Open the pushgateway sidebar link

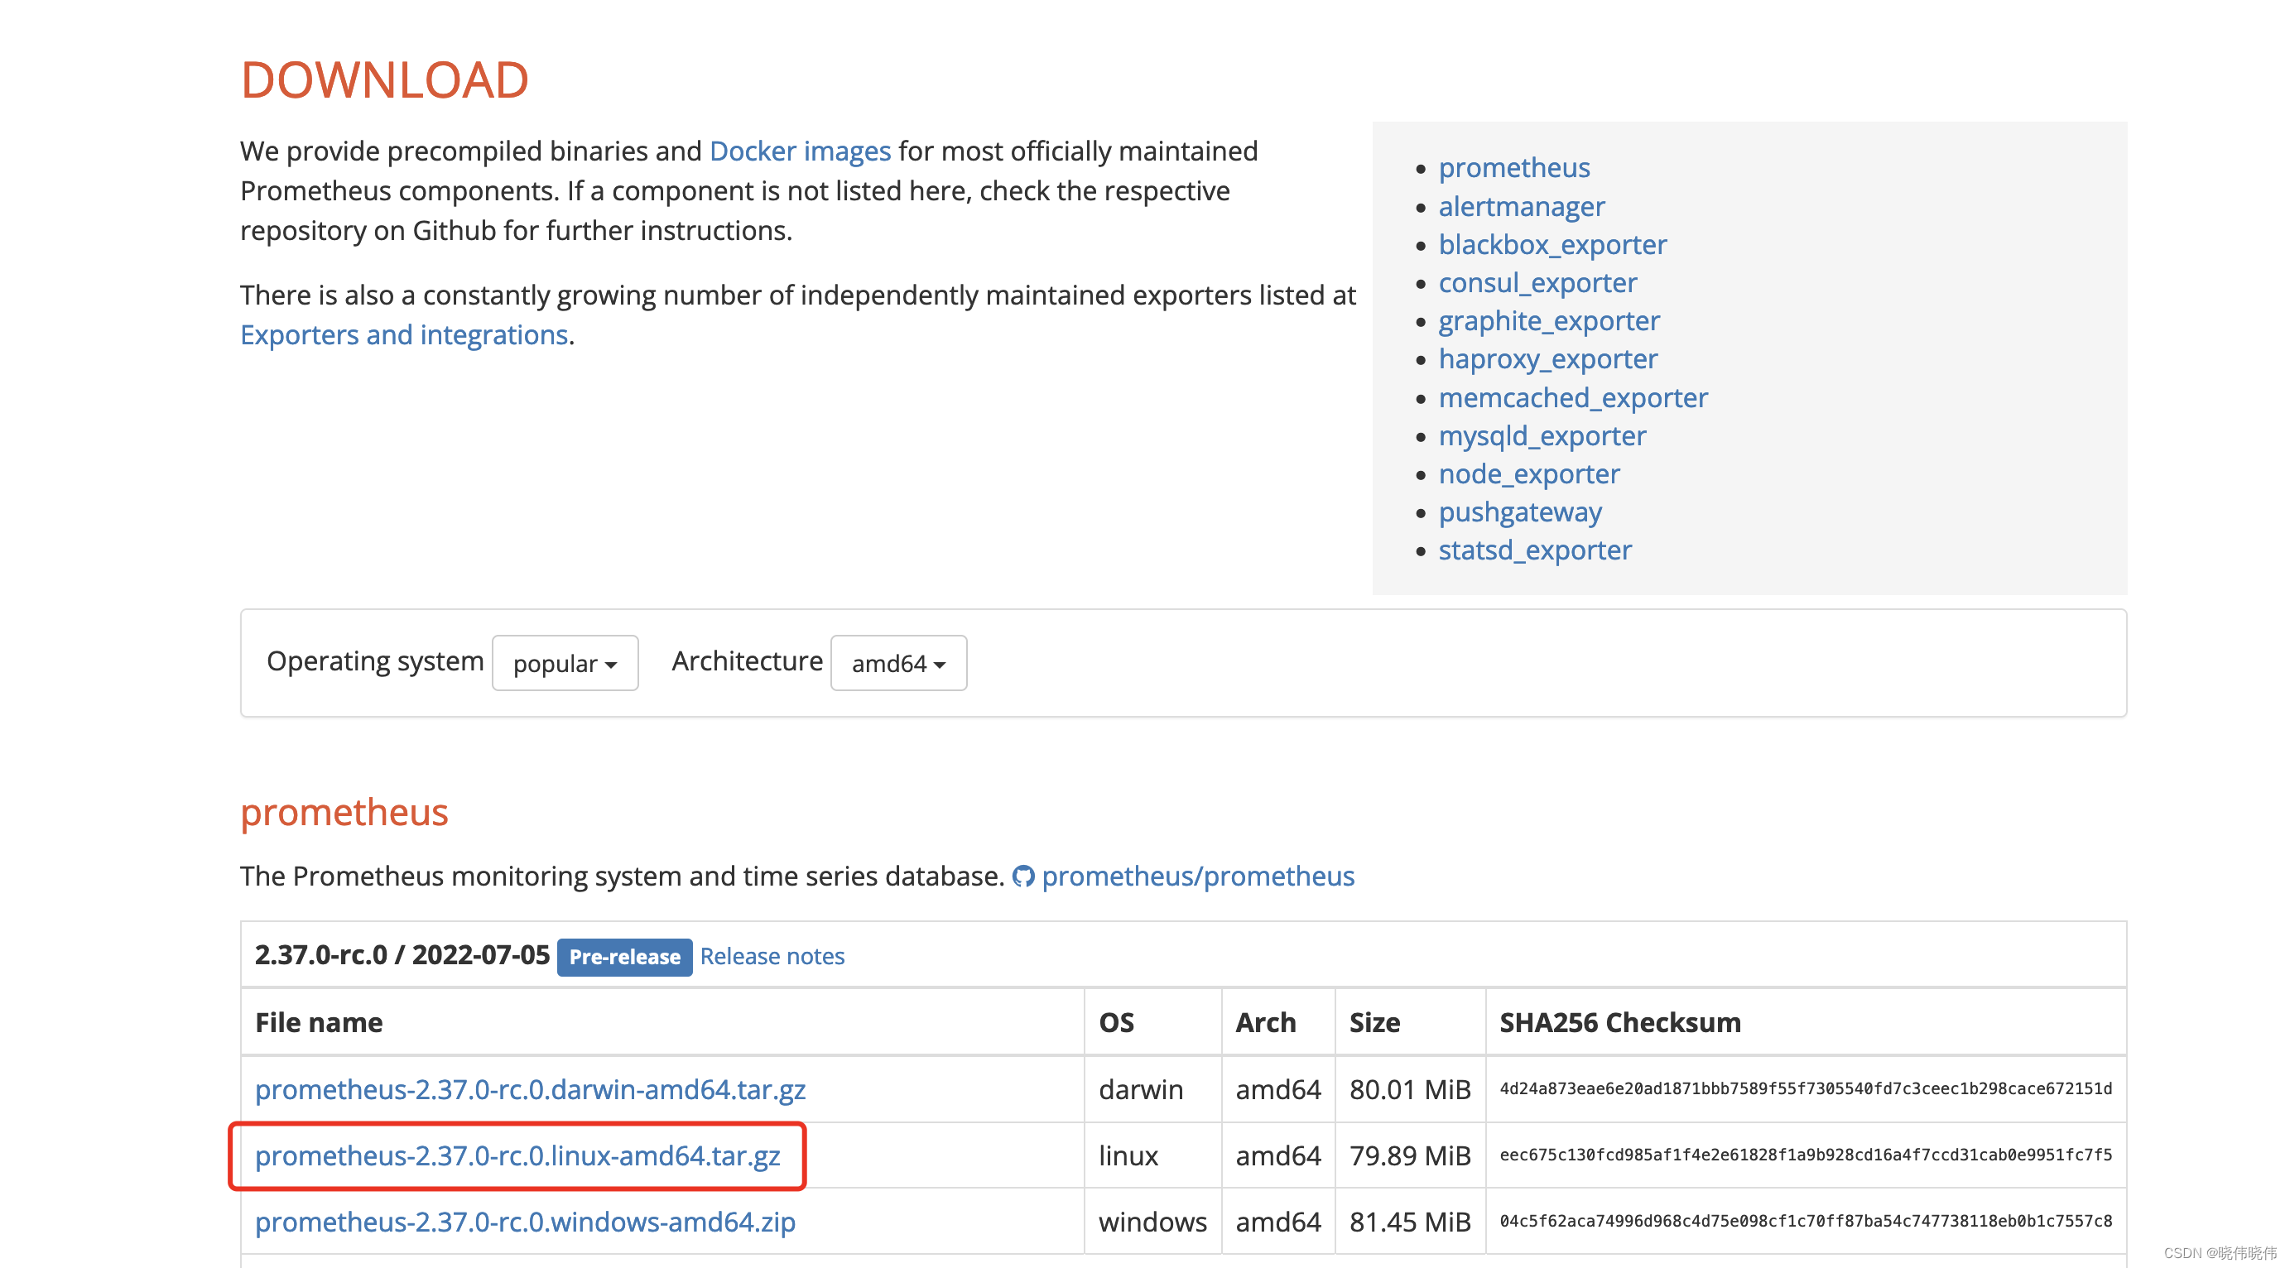pos(1519,512)
